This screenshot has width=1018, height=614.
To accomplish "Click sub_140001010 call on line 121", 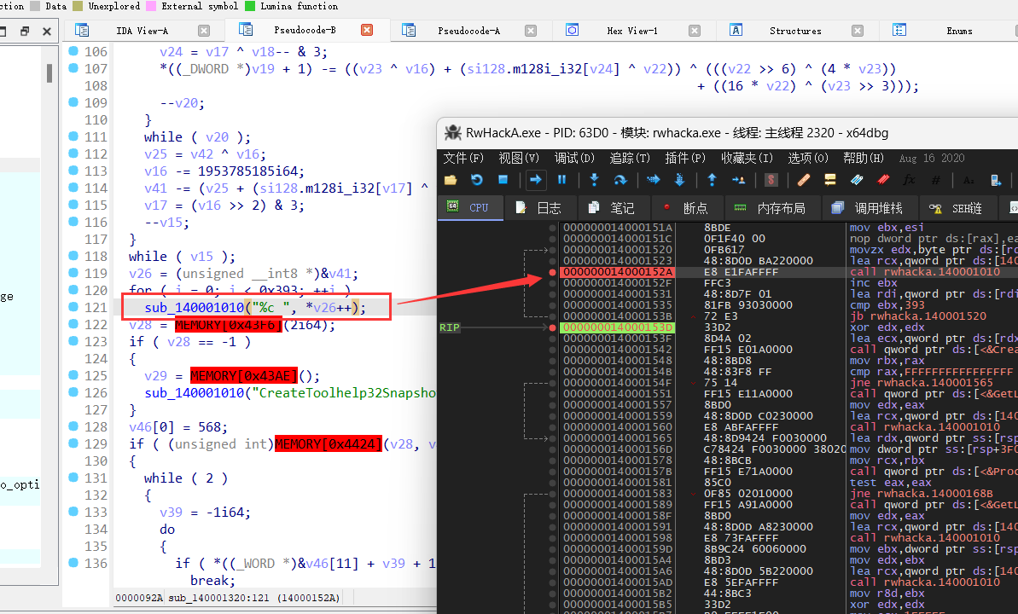I will coord(194,308).
